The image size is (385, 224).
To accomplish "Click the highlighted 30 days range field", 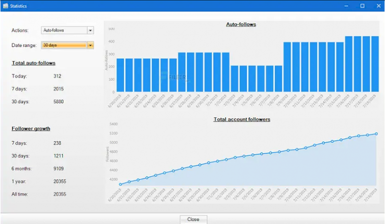I will pos(64,45).
